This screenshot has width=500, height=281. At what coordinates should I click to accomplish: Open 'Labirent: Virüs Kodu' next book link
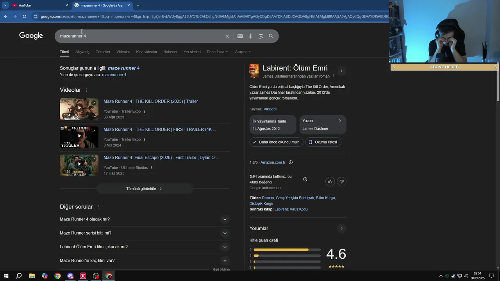tap(291, 209)
